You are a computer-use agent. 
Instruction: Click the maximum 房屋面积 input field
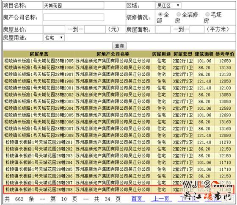(x=197, y=29)
